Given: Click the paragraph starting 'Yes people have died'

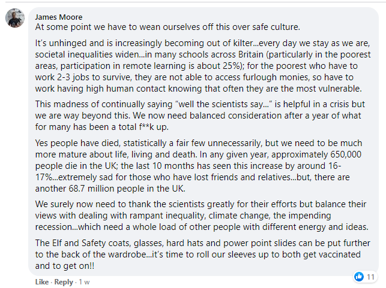Looking at the screenshot, I should click(199, 166).
